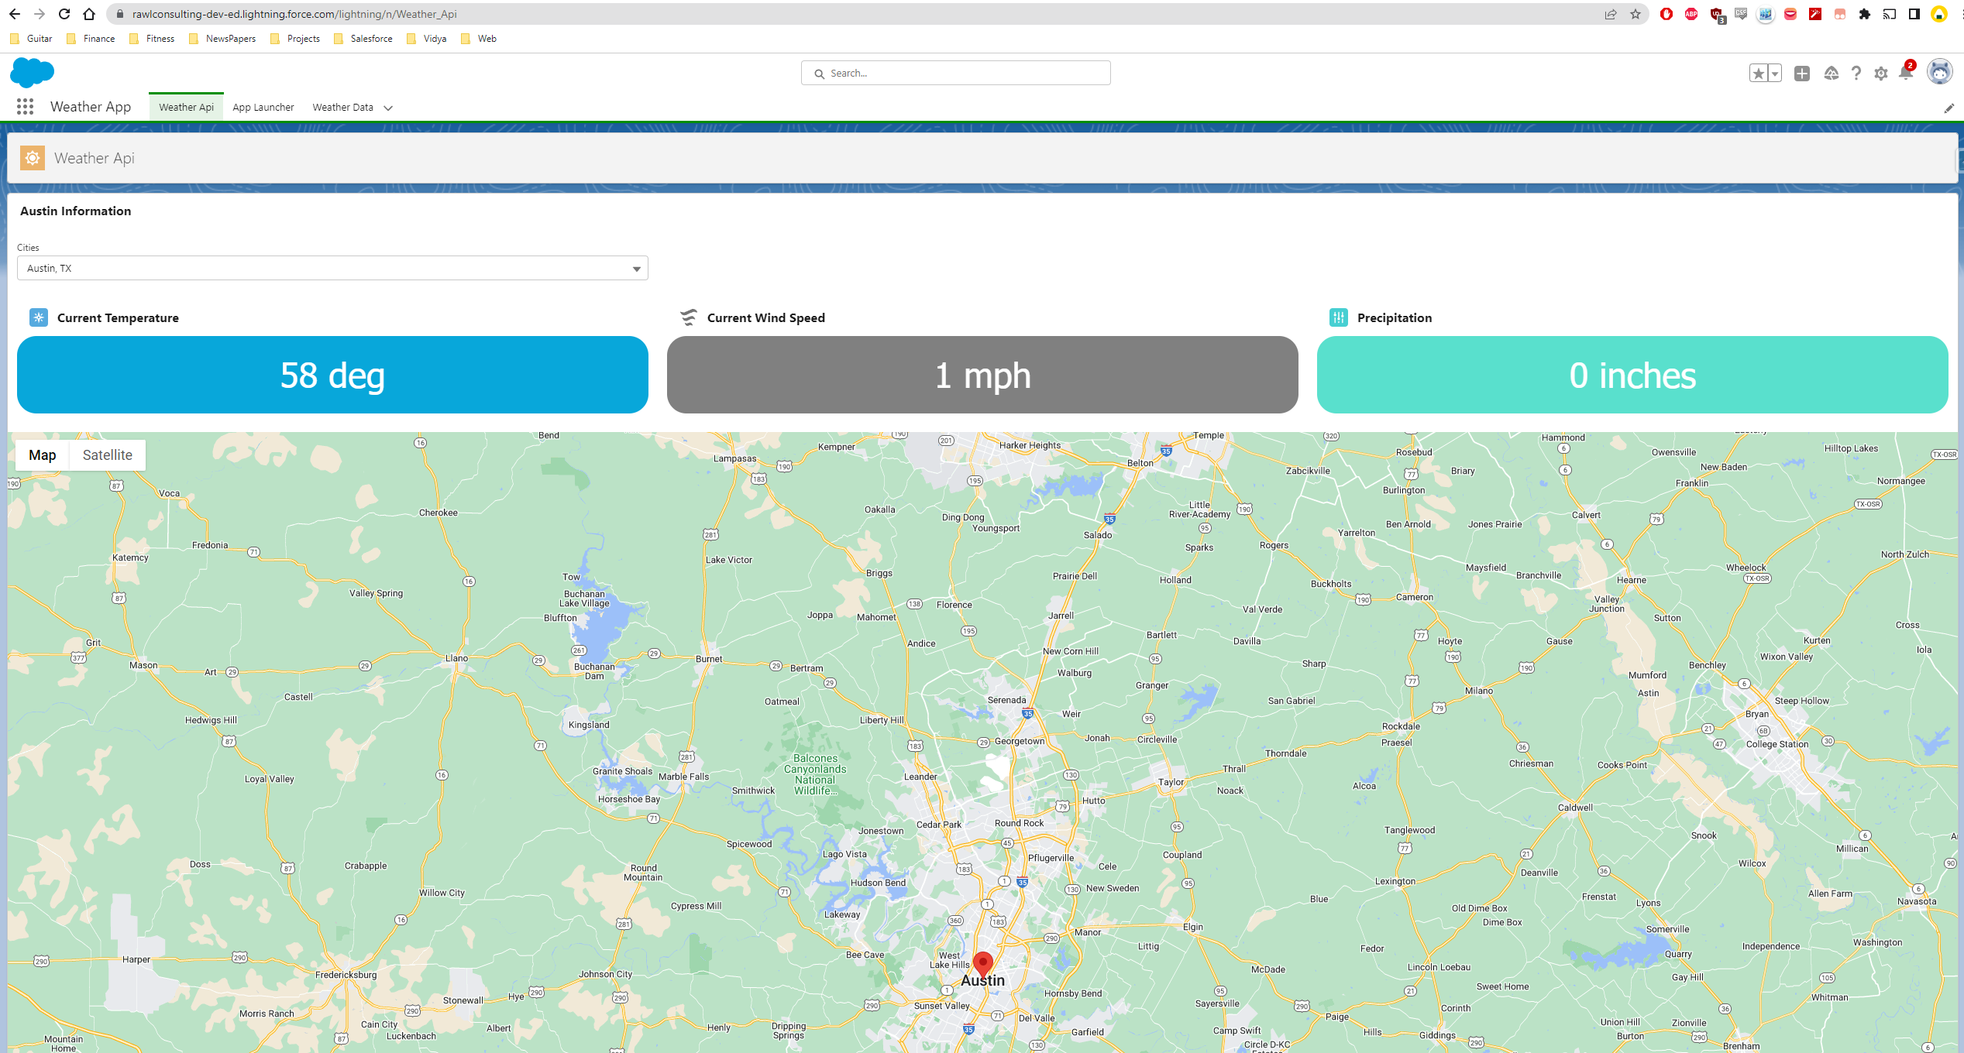Screen dimensions: 1964x1053
Task: Click the Weather App label link
Action: 88,107
